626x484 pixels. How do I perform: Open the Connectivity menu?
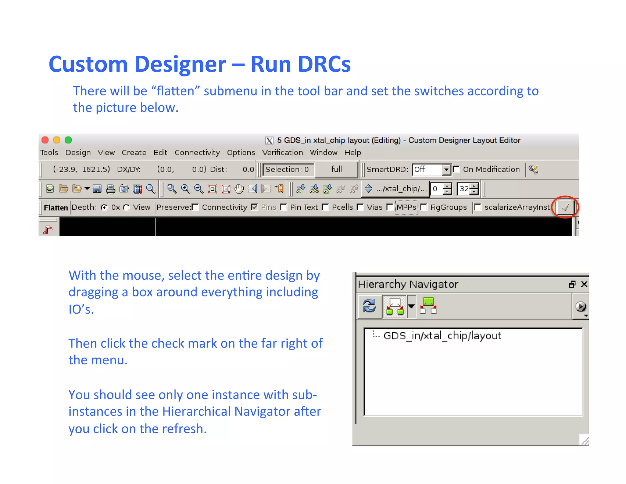(197, 152)
